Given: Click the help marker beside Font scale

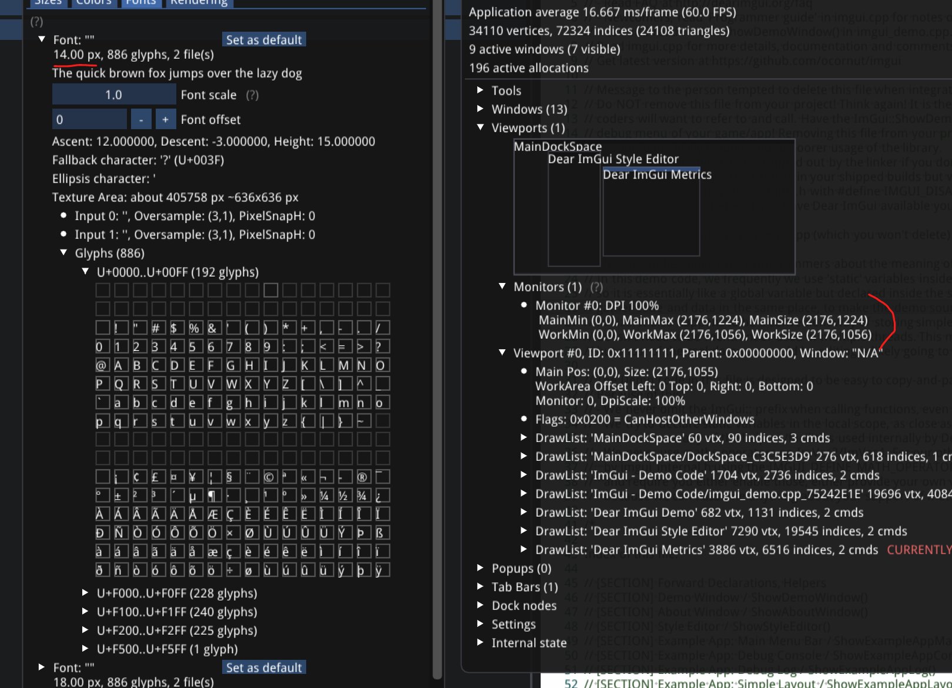Looking at the screenshot, I should point(252,95).
